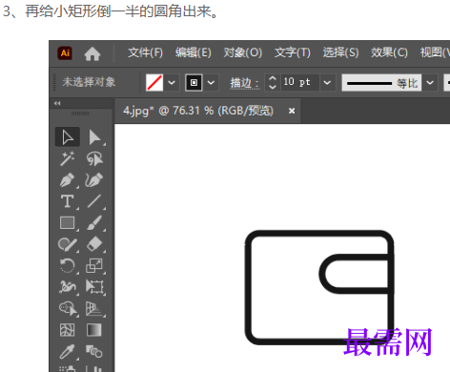Activate the Width/Warp tool

(68, 287)
